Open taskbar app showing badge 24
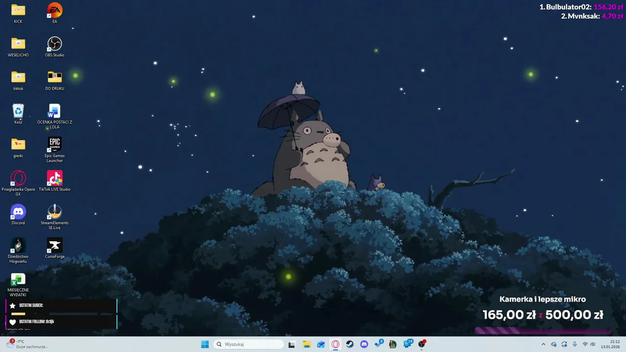 click(x=407, y=344)
